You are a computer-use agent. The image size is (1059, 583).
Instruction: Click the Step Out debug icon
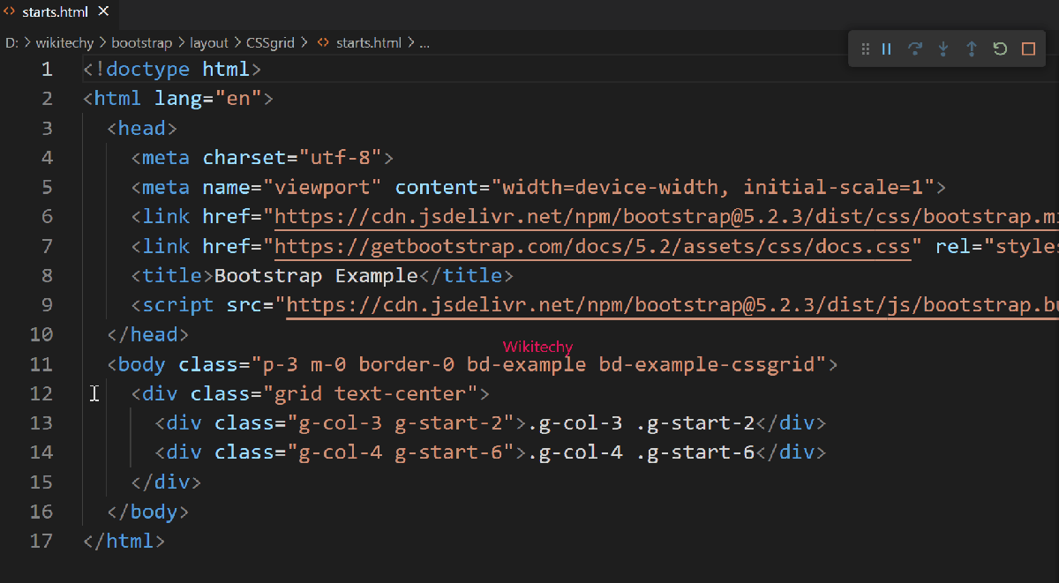click(x=972, y=49)
